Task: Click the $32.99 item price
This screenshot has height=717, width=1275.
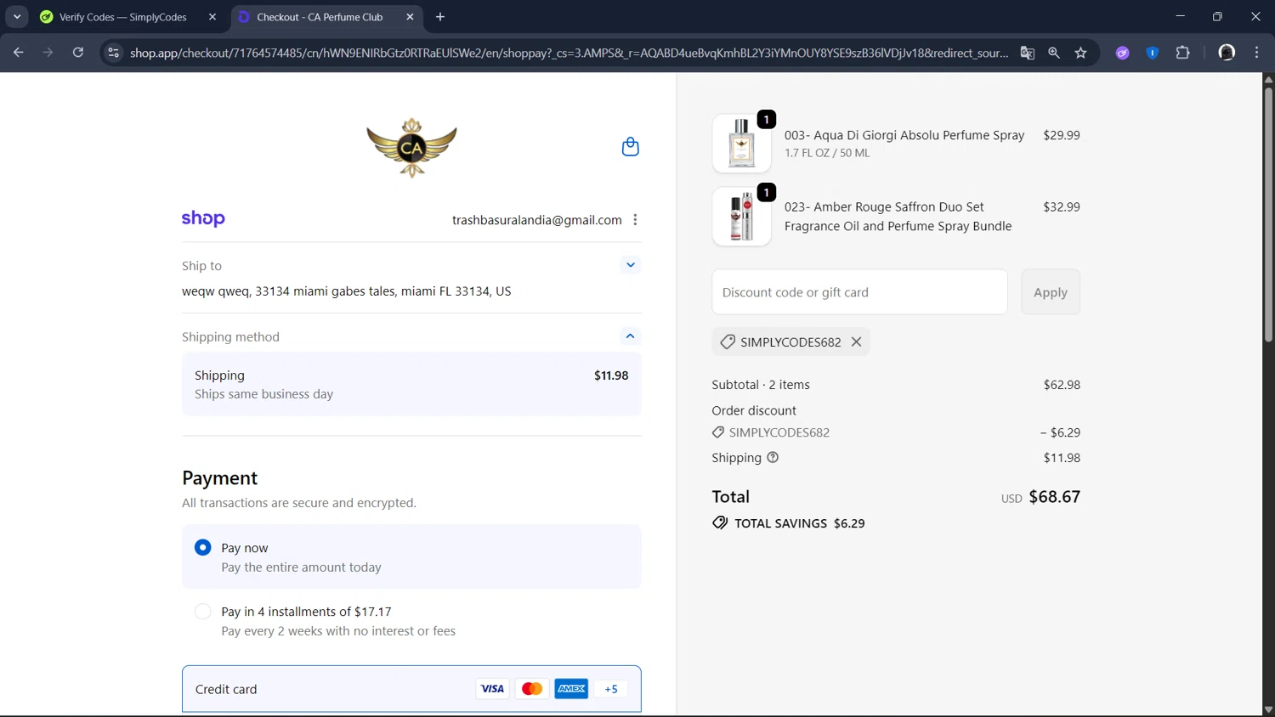Action: coord(1062,207)
